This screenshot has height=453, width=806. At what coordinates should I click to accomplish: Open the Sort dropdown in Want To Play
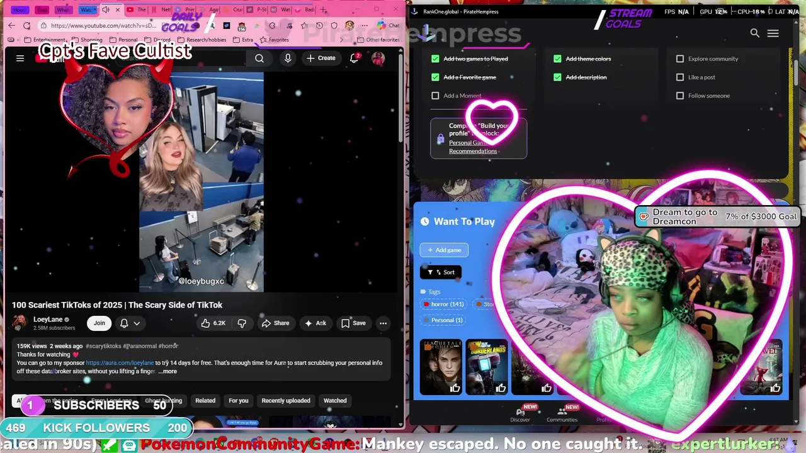point(441,272)
